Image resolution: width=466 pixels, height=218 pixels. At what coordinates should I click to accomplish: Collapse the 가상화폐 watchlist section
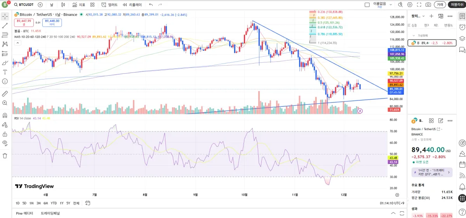(x=414, y=35)
